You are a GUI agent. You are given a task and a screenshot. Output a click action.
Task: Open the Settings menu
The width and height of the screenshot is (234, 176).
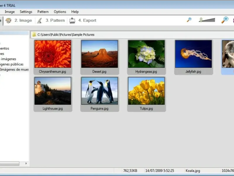[x=26, y=12]
